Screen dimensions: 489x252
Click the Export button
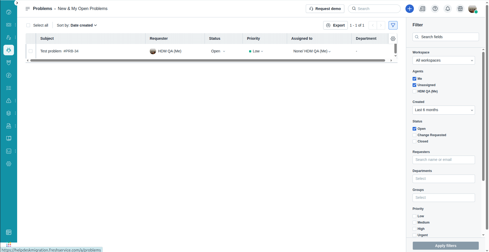coord(335,25)
